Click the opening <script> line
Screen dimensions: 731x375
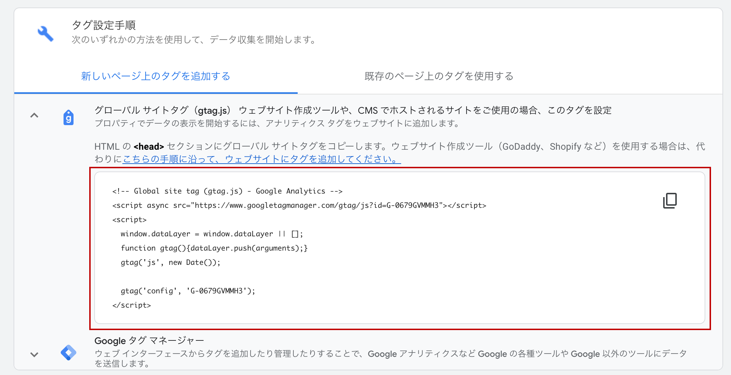[x=130, y=220]
